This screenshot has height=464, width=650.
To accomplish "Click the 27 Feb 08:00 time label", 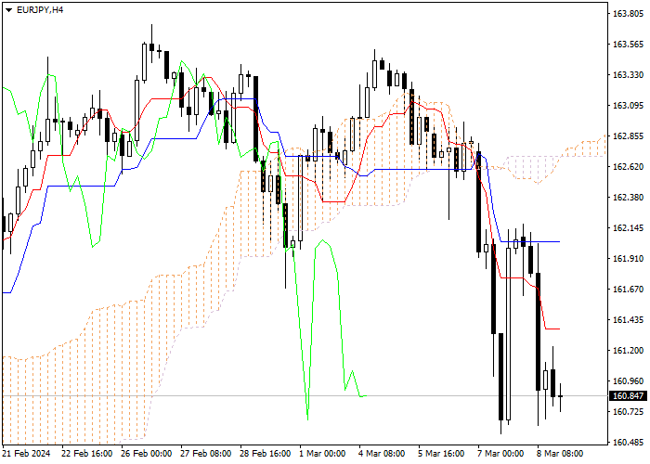I will [x=206, y=454].
